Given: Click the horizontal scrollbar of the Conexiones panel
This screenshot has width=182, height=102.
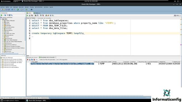Looking at the screenshot, I should [x=10, y=54].
